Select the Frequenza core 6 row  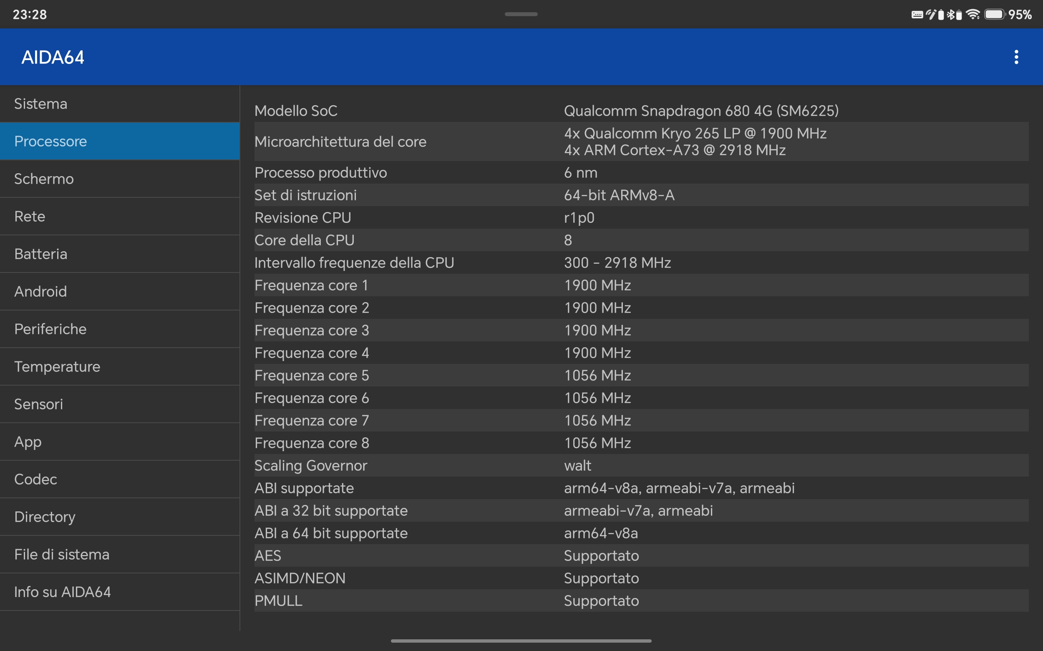tap(641, 398)
